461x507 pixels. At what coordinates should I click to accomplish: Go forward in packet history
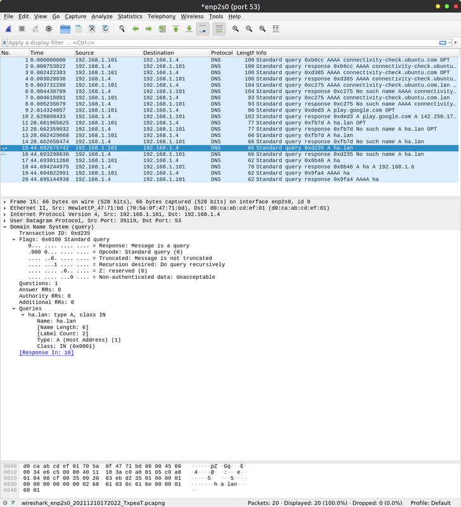coord(149,29)
